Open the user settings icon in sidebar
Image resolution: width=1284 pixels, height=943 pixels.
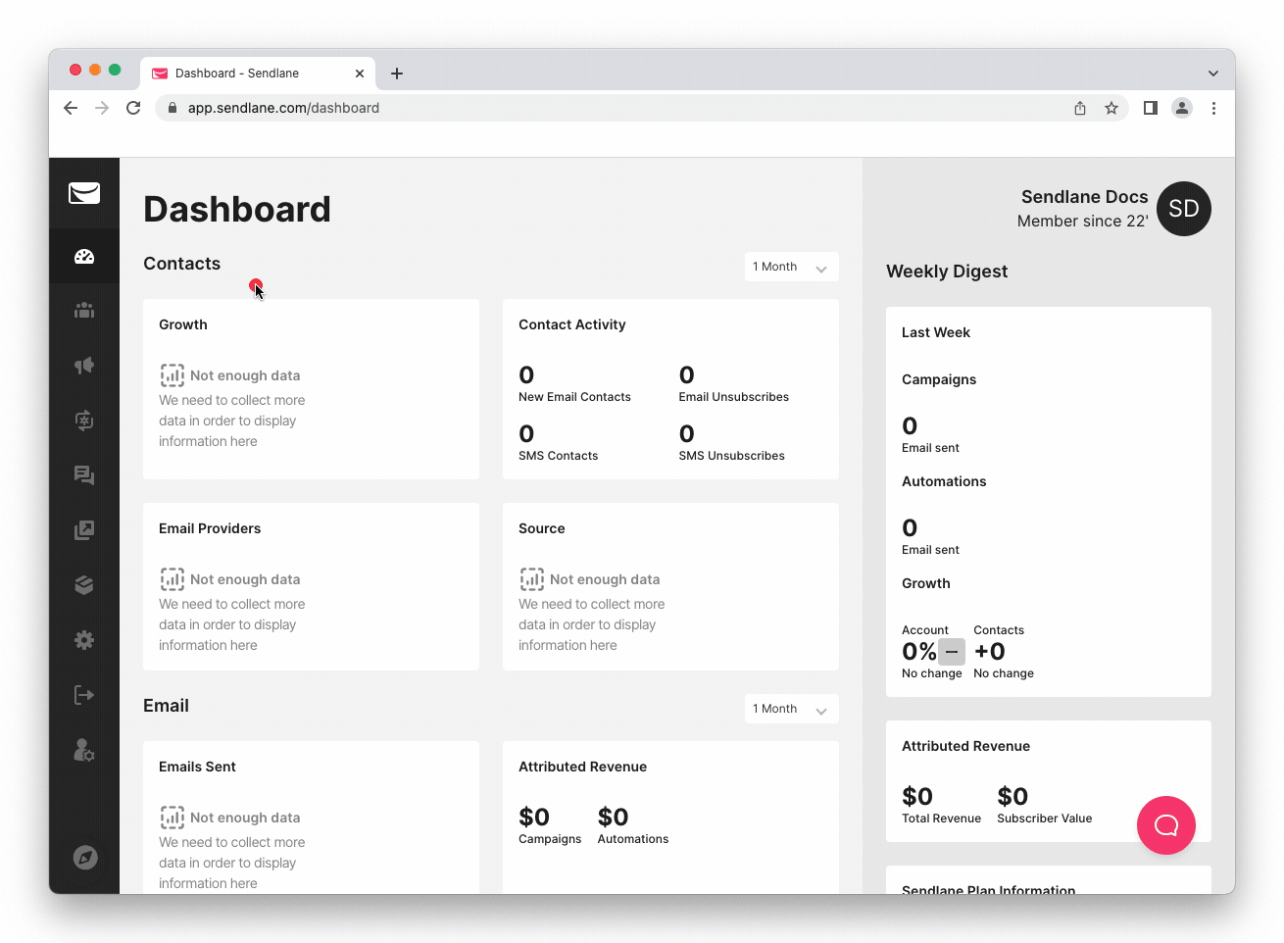tap(84, 750)
